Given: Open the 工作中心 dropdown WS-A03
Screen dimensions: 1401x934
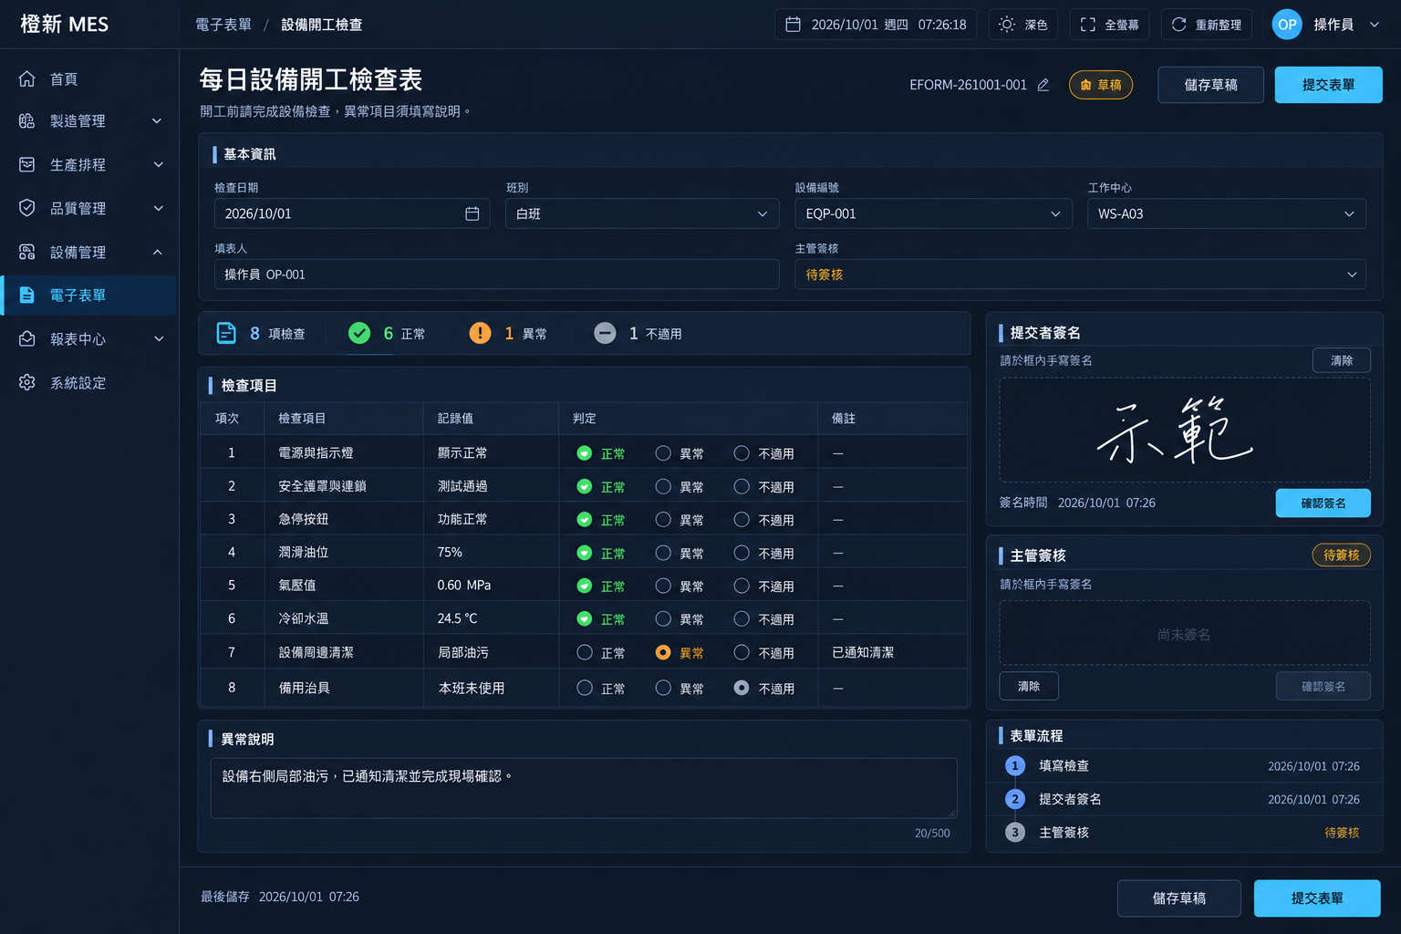Looking at the screenshot, I should pyautogui.click(x=1226, y=213).
